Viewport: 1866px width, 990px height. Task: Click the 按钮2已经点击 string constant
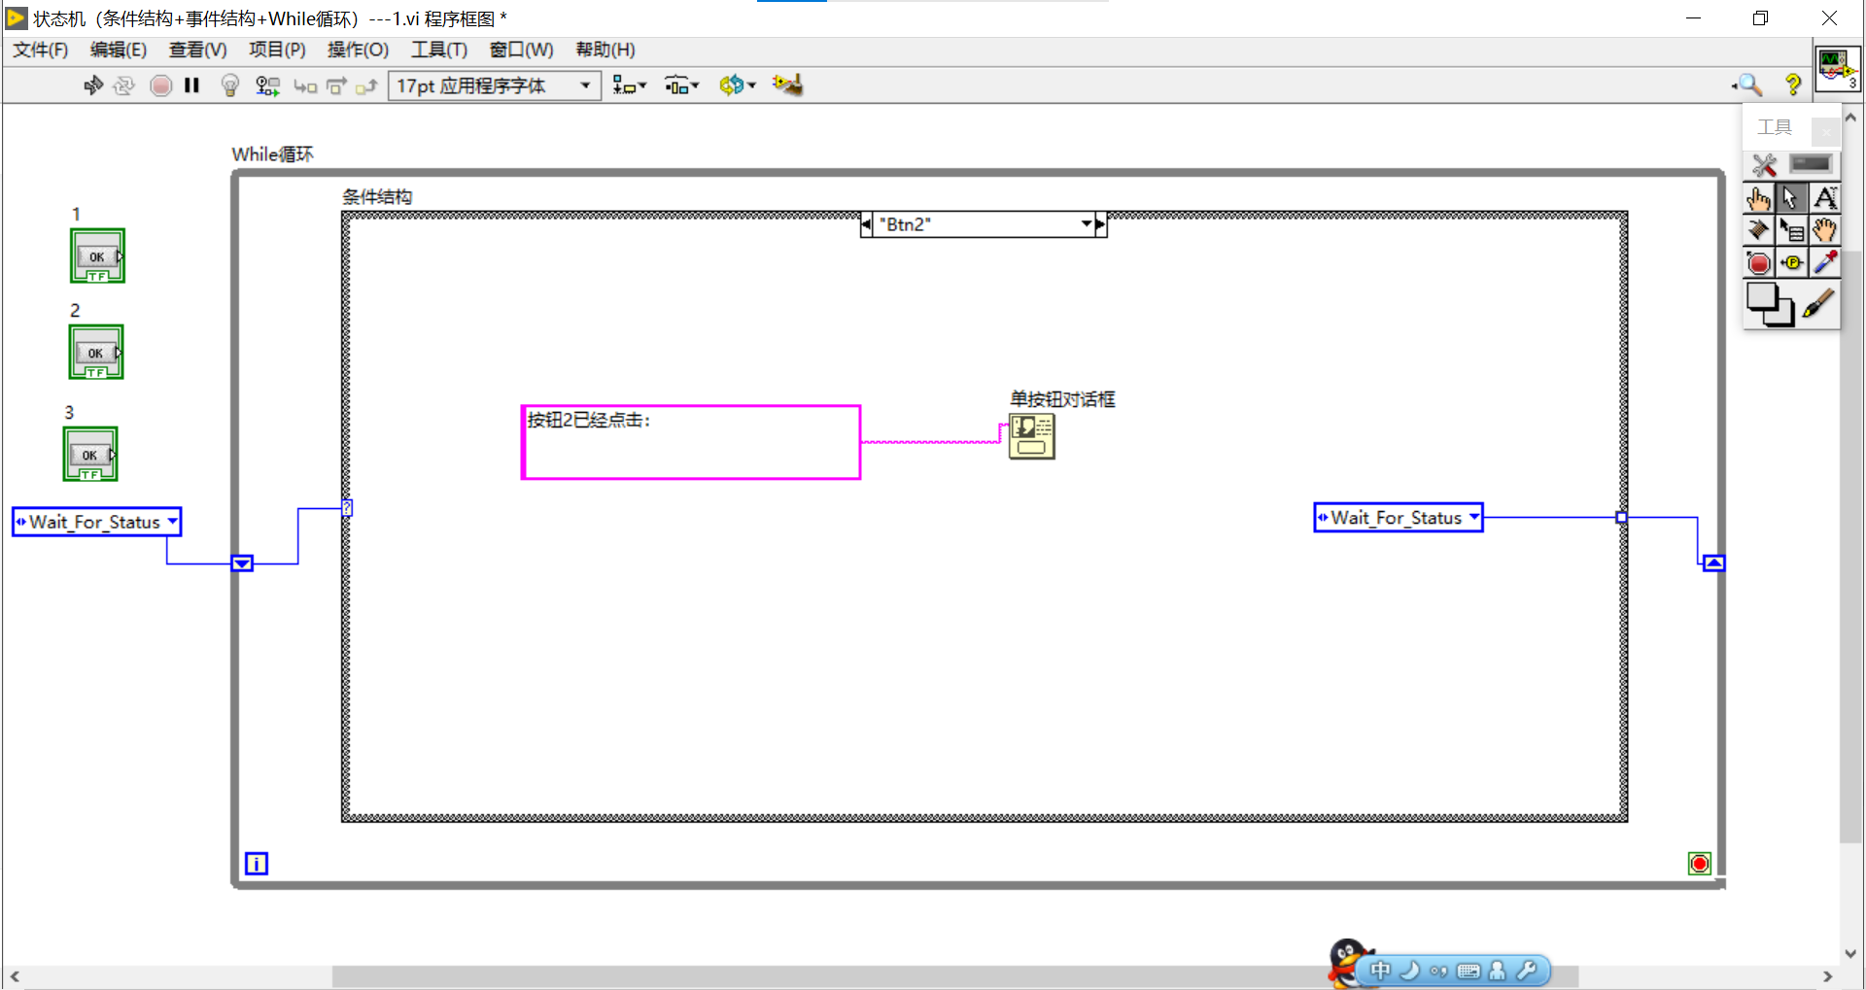[x=691, y=442]
